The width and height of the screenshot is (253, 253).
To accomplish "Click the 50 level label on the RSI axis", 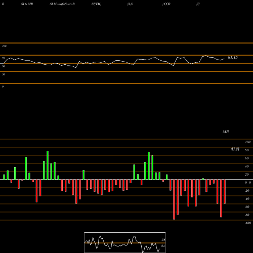I will coord(4,66).
